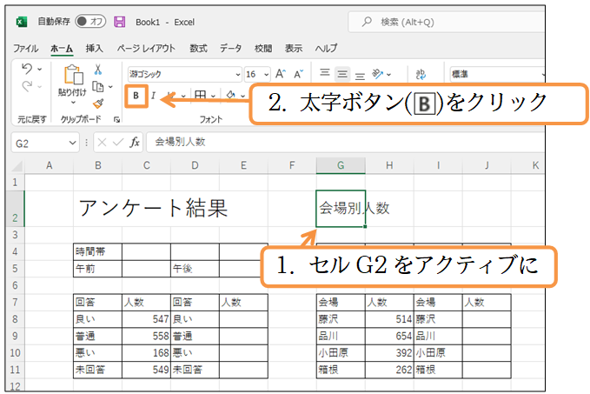Image resolution: width=590 pixels, height=394 pixels.
Task: Click the Top Align icon
Action: (x=325, y=73)
